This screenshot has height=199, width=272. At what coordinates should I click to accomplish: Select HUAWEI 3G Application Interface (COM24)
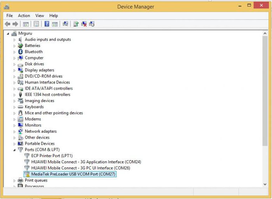pyautogui.click(x=86, y=162)
